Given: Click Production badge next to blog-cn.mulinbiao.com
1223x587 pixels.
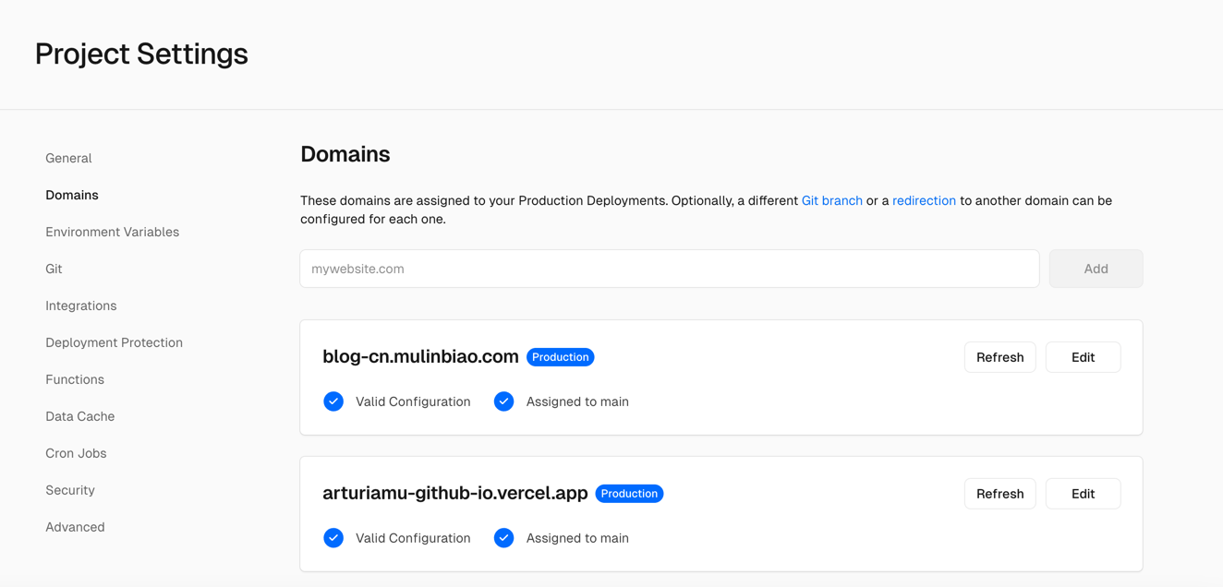Looking at the screenshot, I should tap(560, 357).
